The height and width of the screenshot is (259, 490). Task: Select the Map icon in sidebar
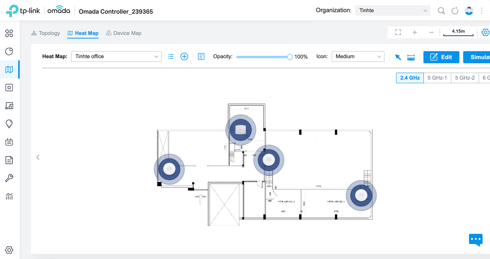(9, 69)
